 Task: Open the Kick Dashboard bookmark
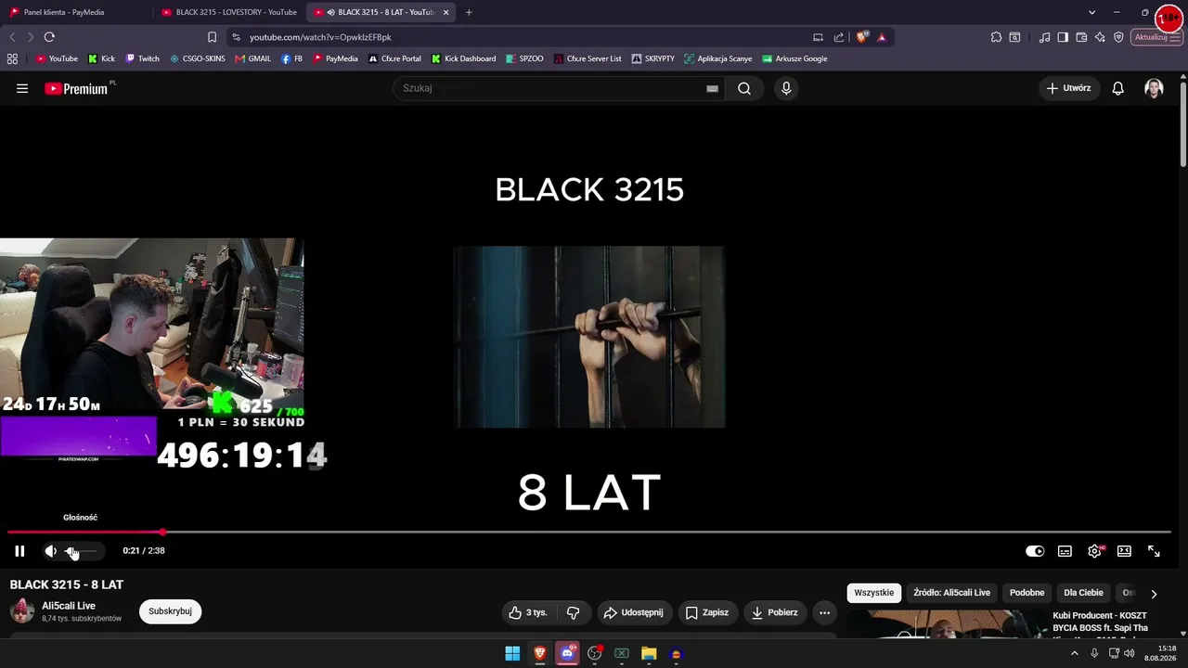click(463, 58)
